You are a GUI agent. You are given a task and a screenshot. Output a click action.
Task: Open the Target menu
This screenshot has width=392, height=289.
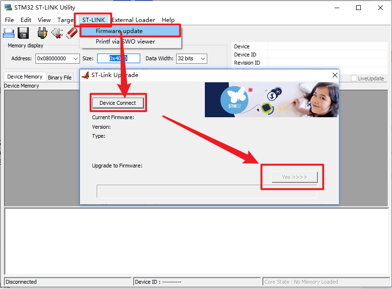(x=65, y=20)
